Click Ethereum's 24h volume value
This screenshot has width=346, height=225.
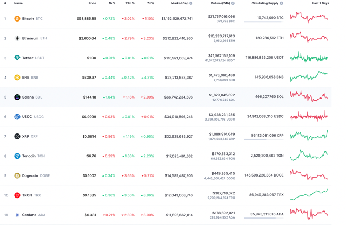point(221,36)
